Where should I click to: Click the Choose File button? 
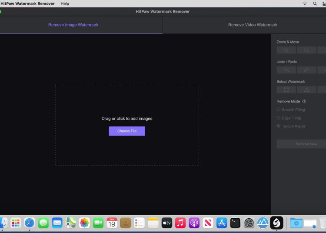127,131
